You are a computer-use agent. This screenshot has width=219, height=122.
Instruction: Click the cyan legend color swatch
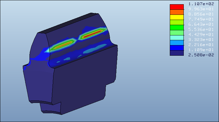pyautogui.click(x=177, y=38)
